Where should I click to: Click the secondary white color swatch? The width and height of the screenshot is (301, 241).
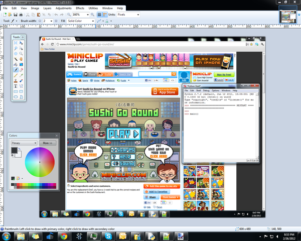click(19, 155)
